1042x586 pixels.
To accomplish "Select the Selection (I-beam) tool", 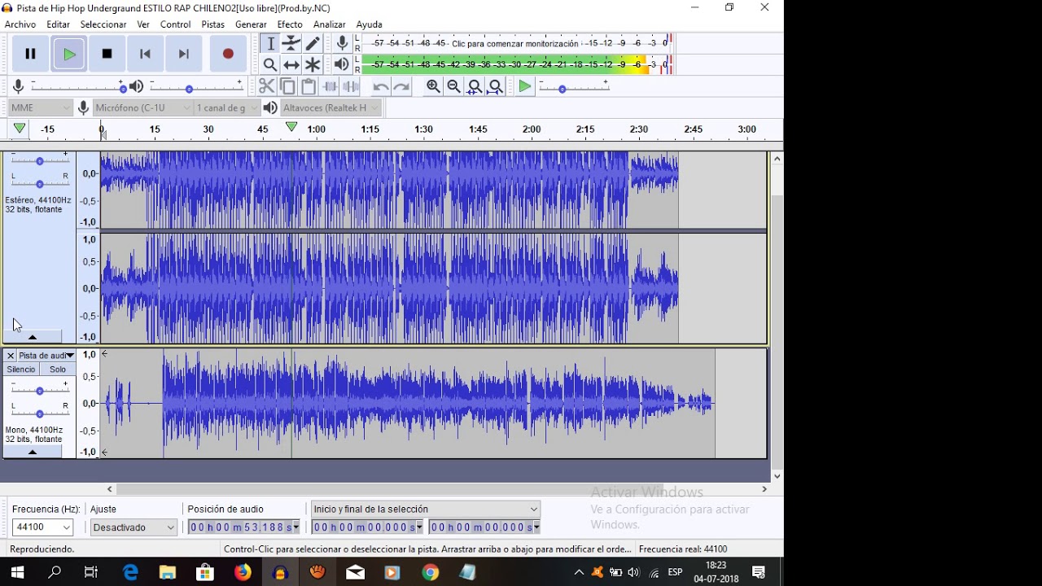I will tap(270, 44).
